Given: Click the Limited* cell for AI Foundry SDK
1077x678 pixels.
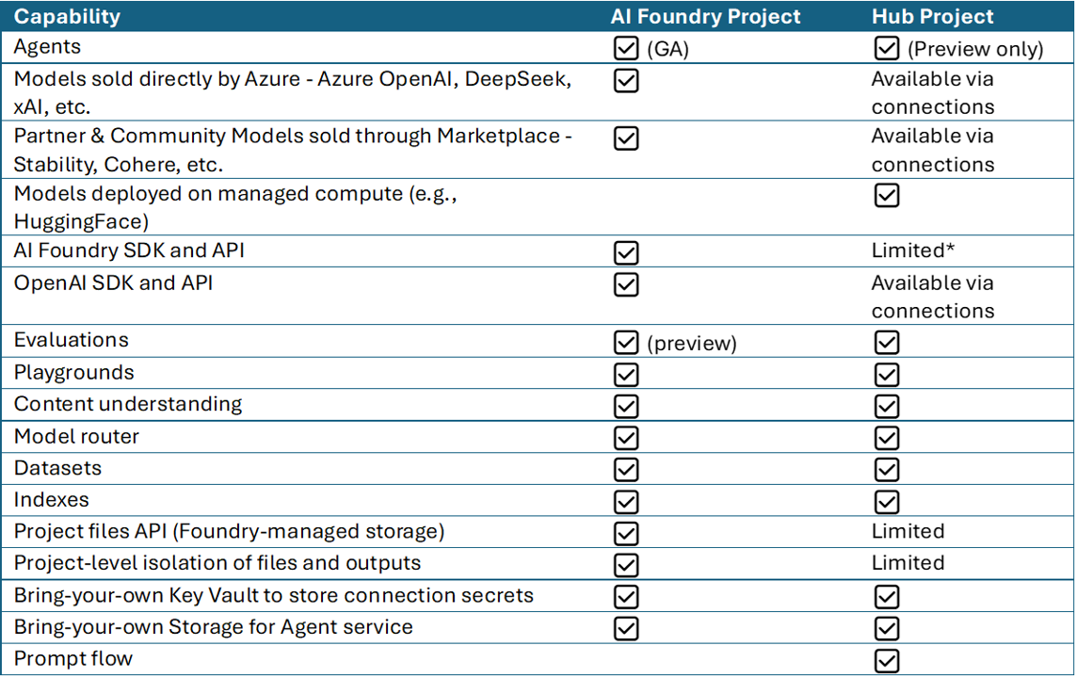Looking at the screenshot, I should tap(913, 250).
